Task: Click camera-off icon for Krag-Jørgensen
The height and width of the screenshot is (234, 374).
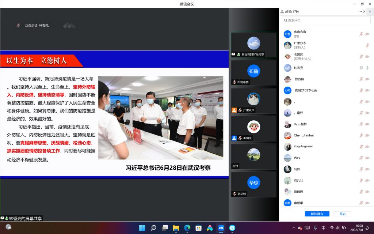Action: coord(367,147)
